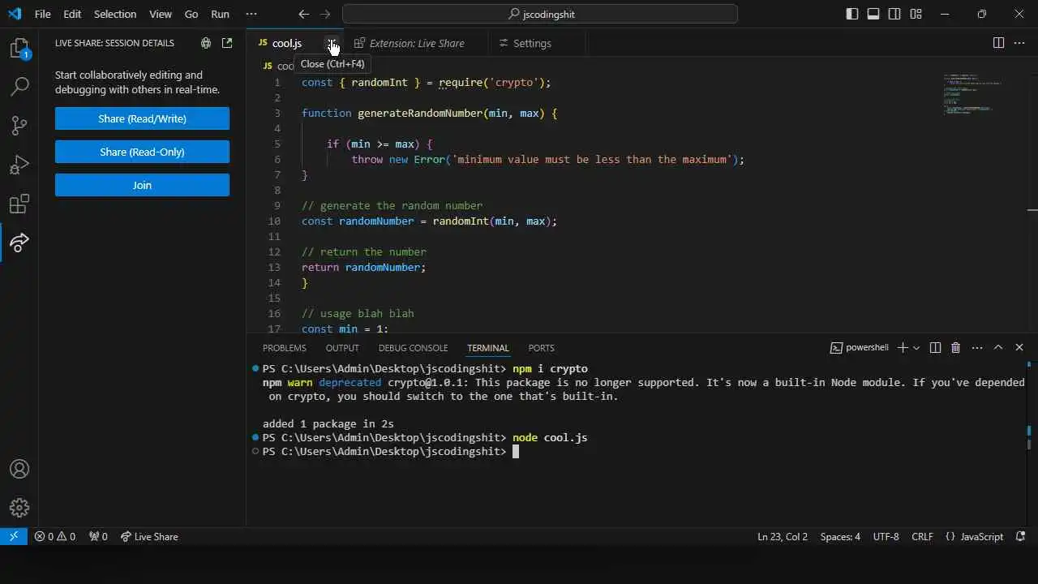Kill the terminal with trash icon
The width and height of the screenshot is (1038, 584).
(x=956, y=347)
